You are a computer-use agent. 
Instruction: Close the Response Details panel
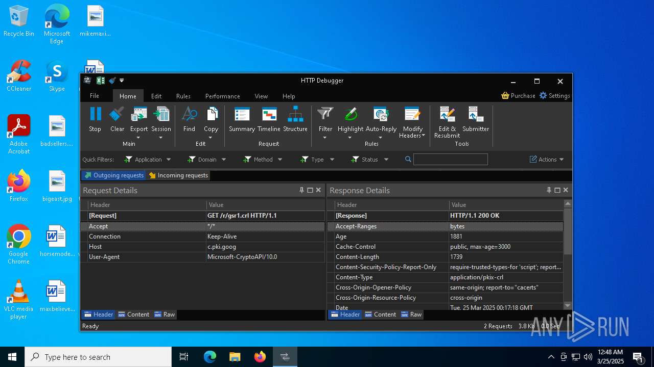(x=566, y=190)
